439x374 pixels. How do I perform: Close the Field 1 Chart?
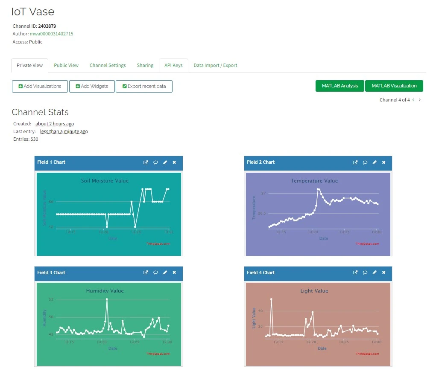point(174,162)
